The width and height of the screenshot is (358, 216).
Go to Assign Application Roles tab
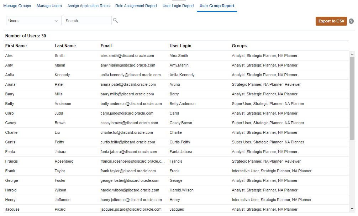(x=88, y=6)
